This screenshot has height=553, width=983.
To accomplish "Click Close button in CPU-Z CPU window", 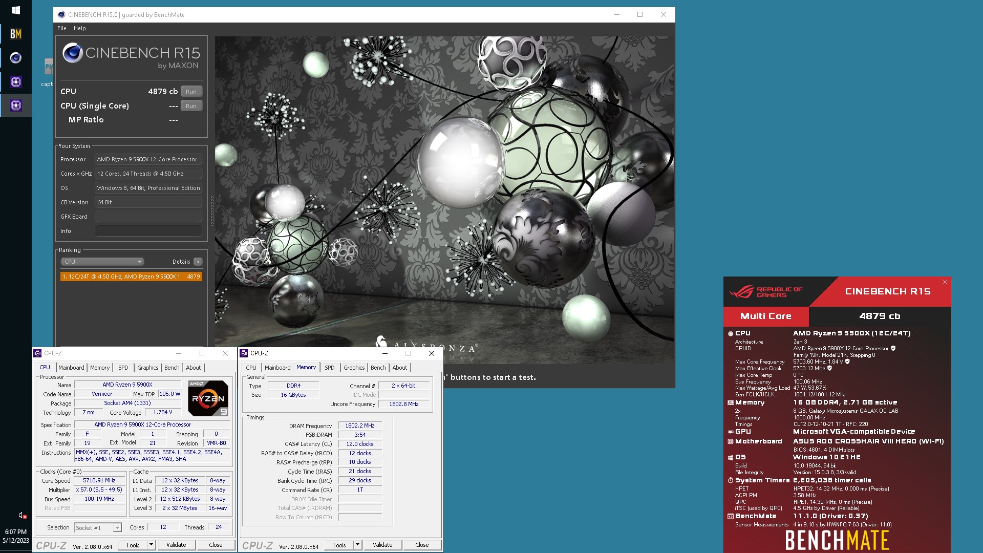I will [x=216, y=545].
